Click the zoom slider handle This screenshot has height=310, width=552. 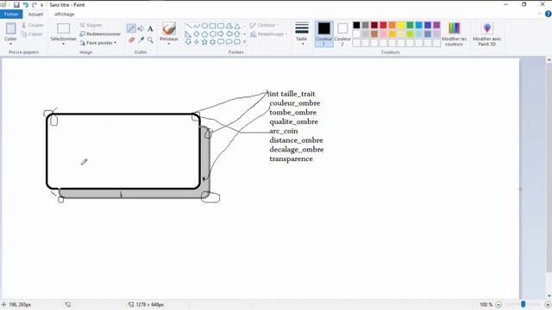pos(524,304)
